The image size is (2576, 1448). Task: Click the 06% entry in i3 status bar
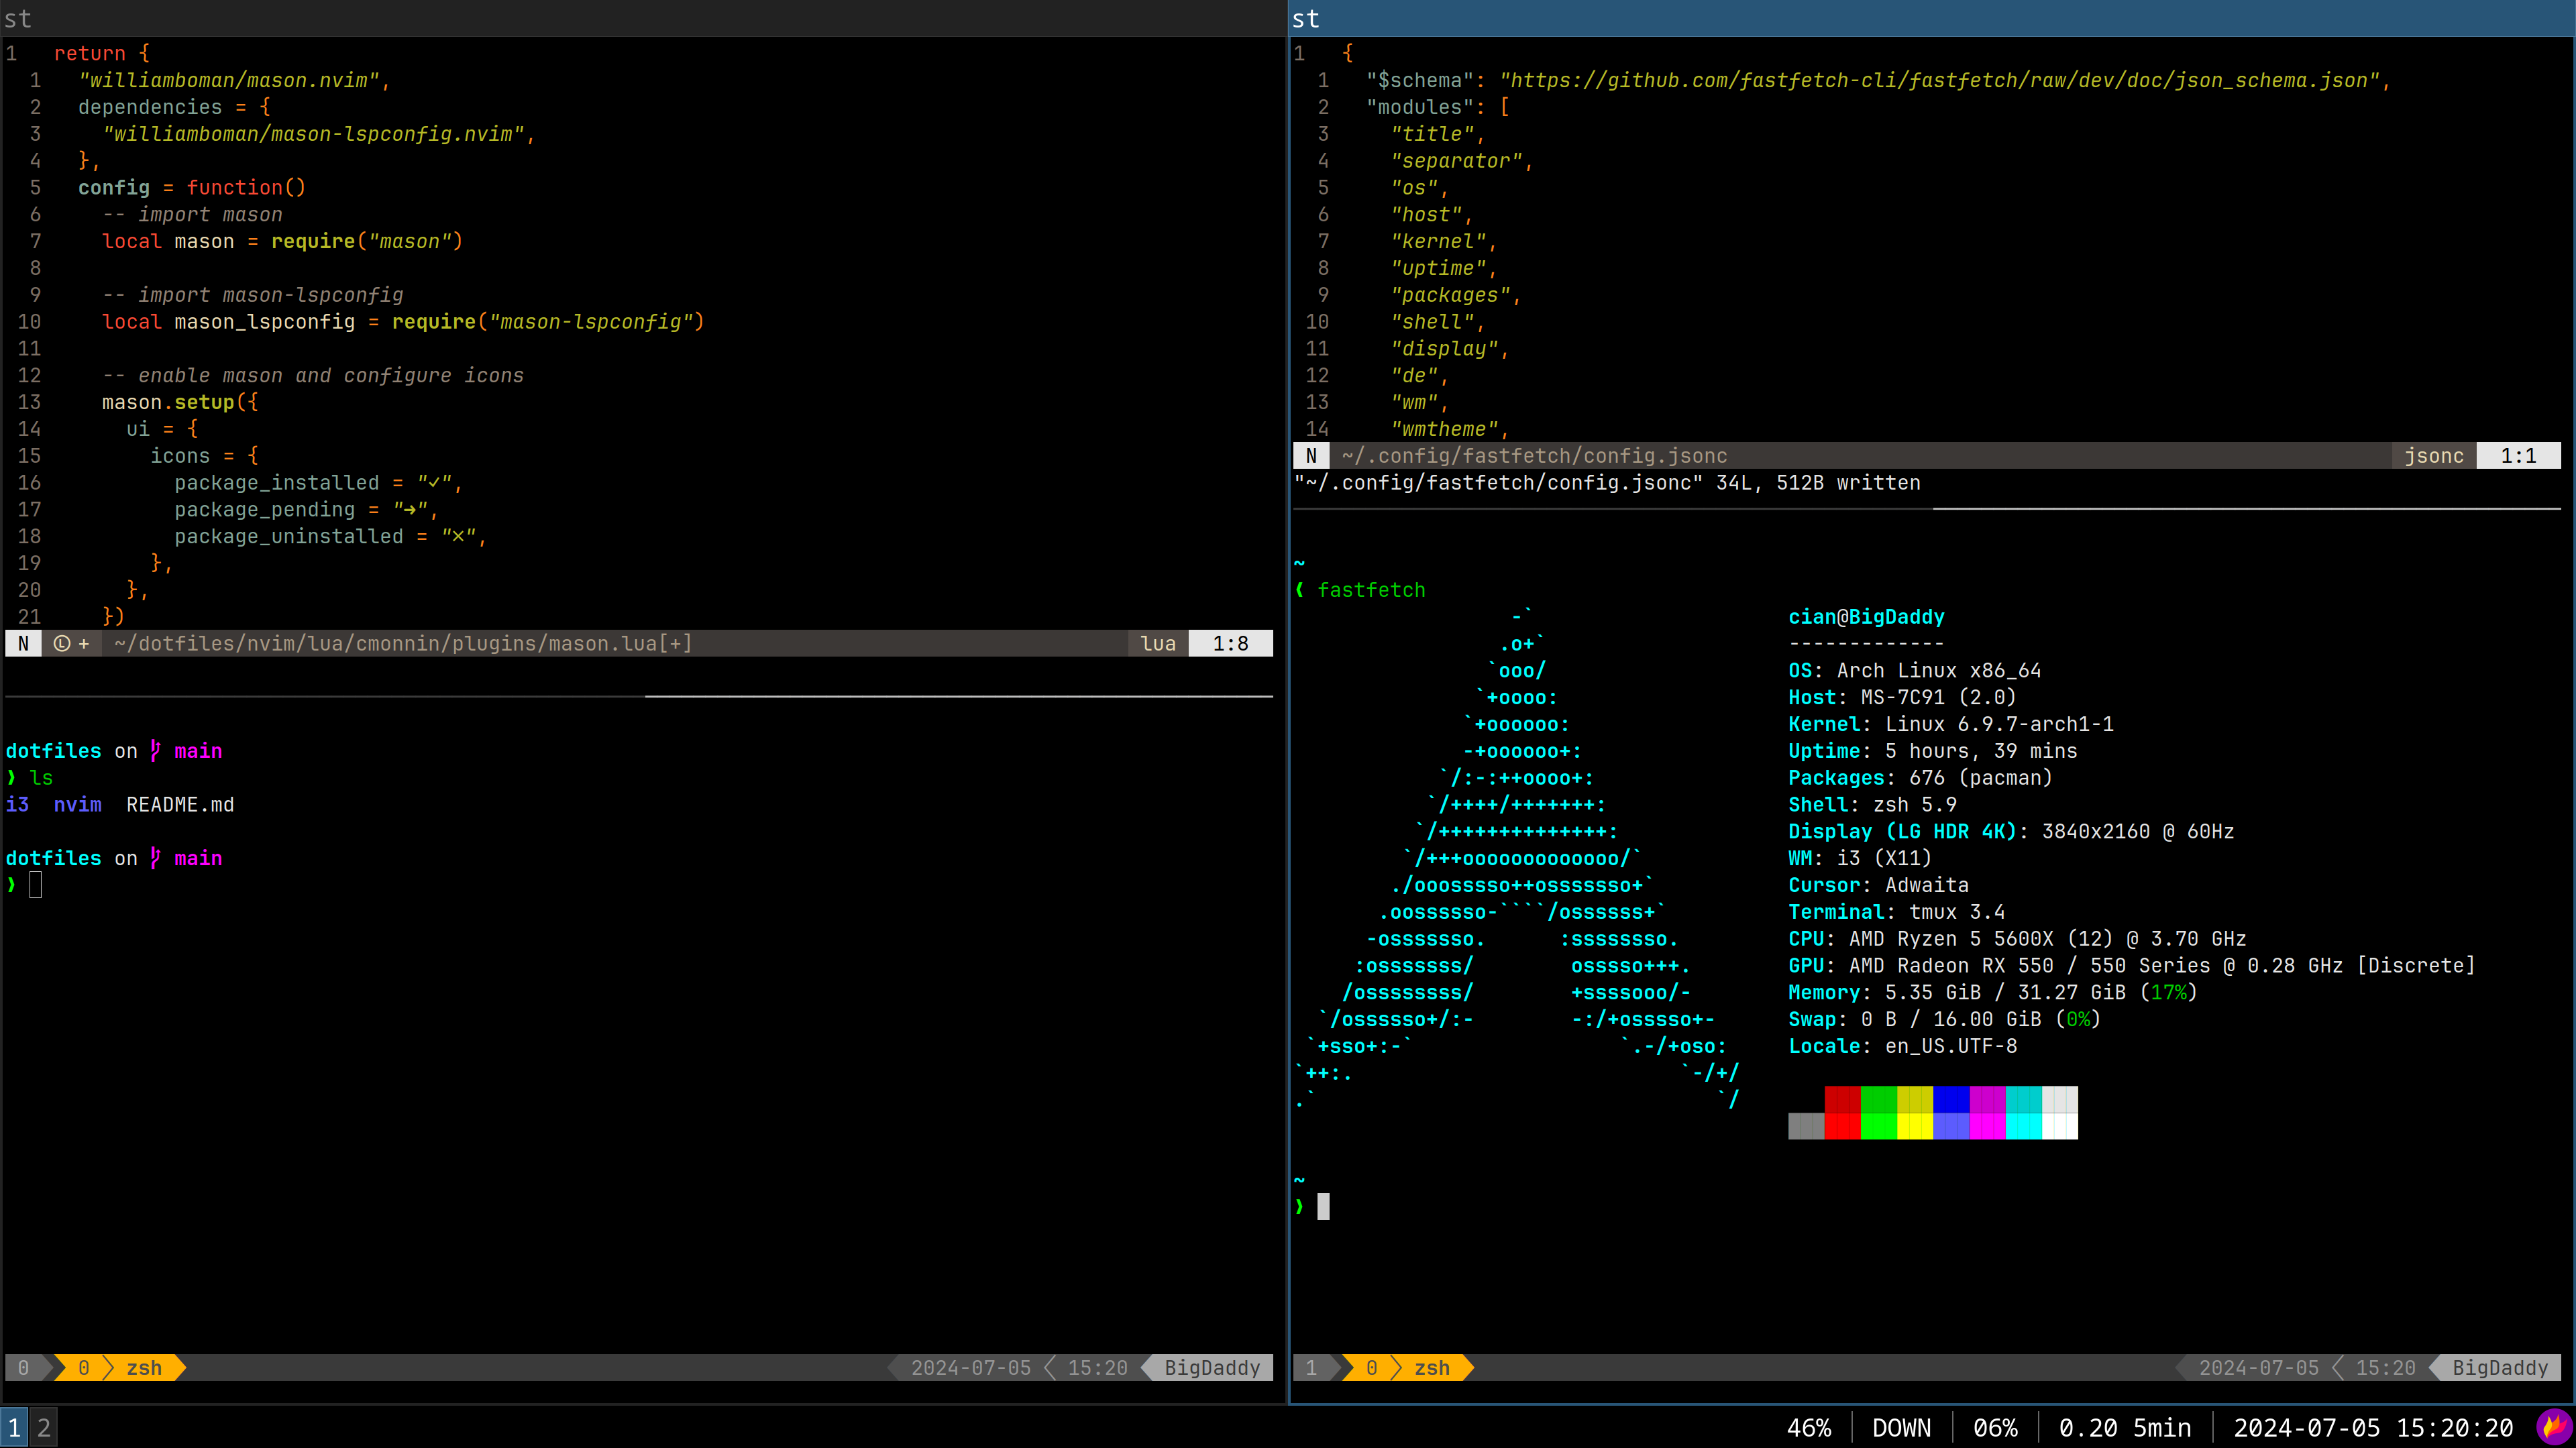click(1994, 1428)
